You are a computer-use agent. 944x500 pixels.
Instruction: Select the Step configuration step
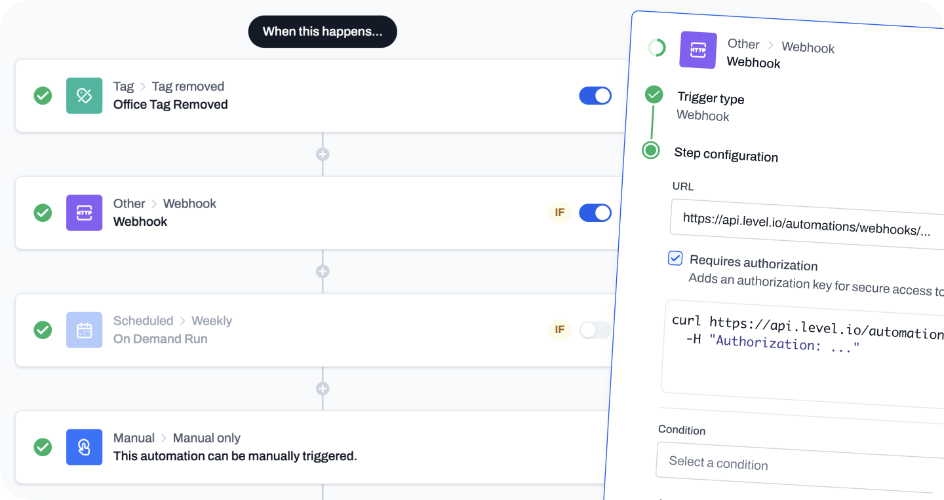coord(726,155)
